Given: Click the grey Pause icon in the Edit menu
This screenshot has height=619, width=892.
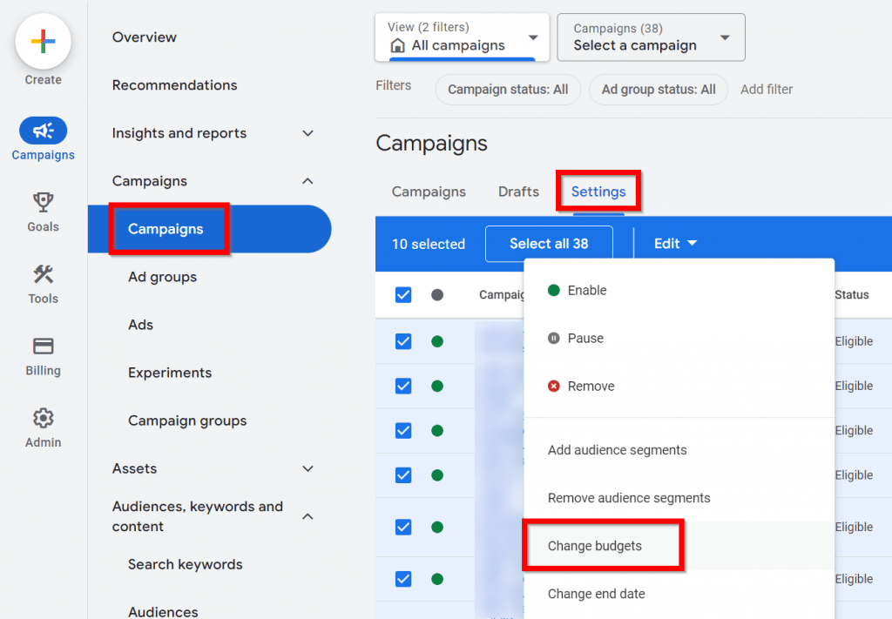Looking at the screenshot, I should (x=553, y=338).
